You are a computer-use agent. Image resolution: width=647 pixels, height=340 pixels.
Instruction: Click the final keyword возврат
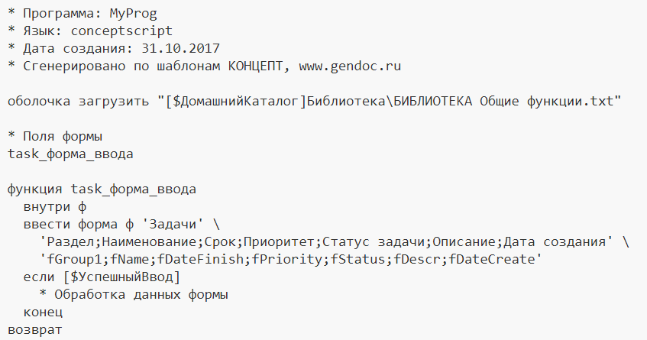tap(35, 329)
